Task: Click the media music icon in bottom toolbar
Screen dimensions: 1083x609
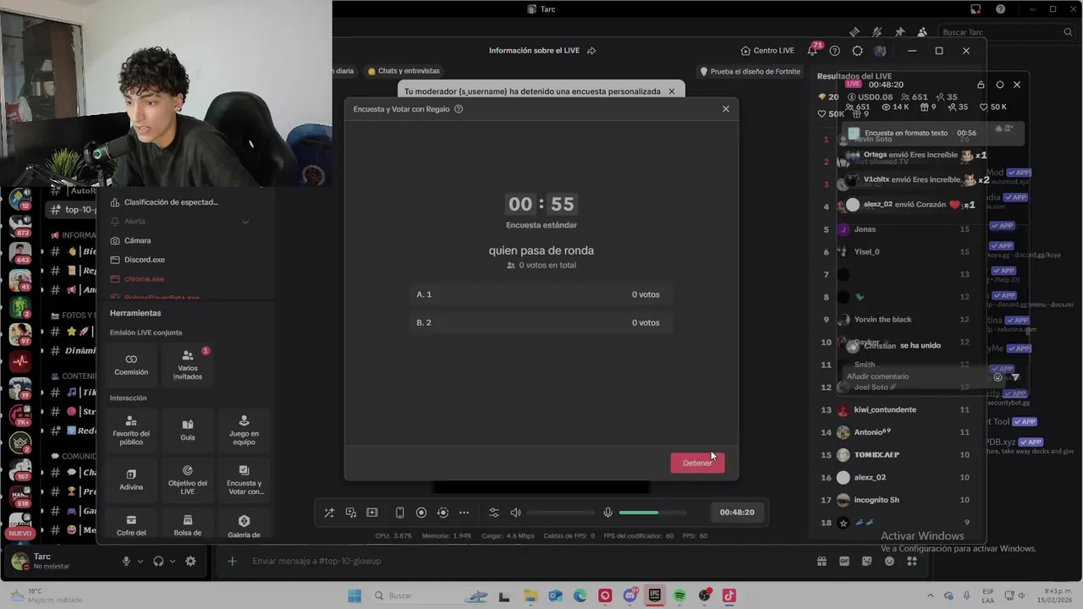Action: point(350,513)
